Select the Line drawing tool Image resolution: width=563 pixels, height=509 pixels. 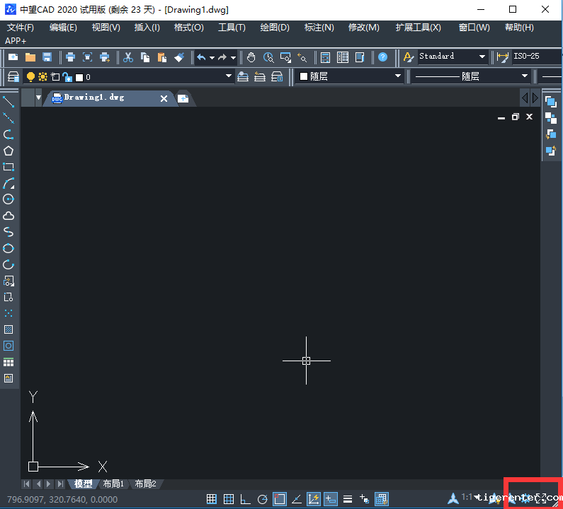coord(8,102)
